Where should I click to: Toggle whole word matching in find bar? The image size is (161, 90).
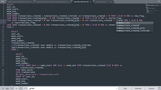pyautogui.click(x=12, y=88)
